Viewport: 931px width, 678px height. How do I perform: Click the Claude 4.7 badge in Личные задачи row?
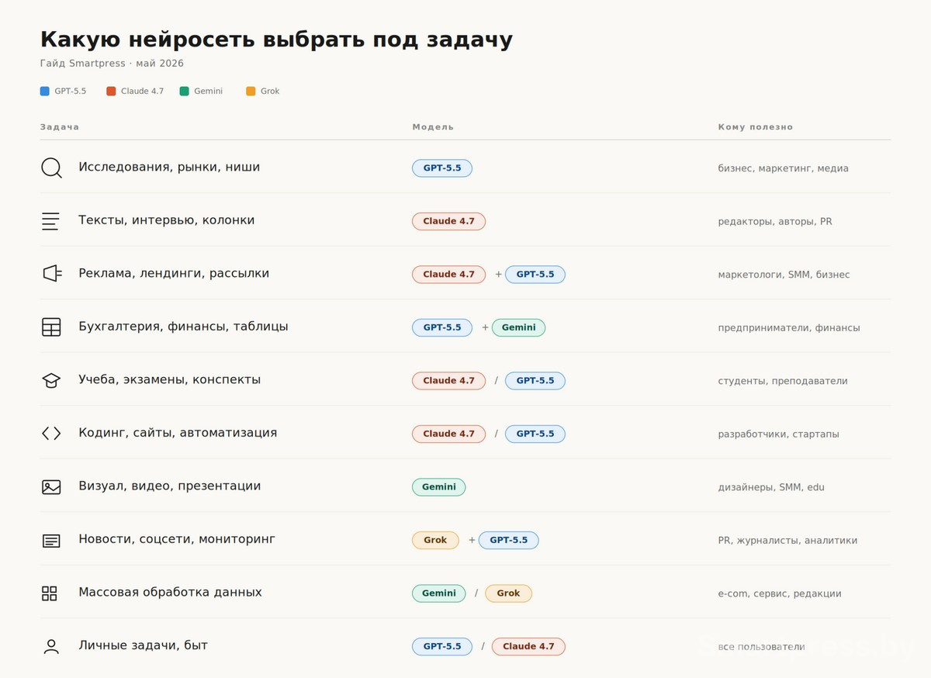pos(528,647)
